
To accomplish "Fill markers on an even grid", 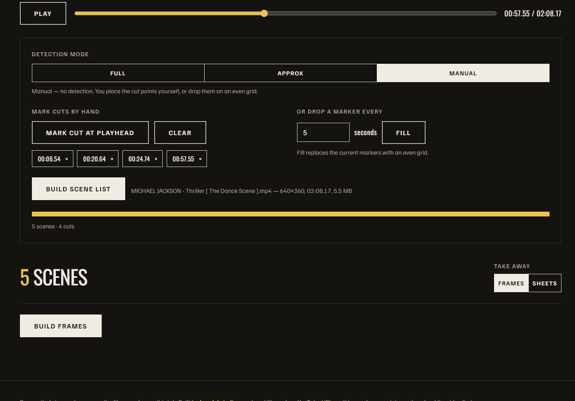I will click(404, 133).
